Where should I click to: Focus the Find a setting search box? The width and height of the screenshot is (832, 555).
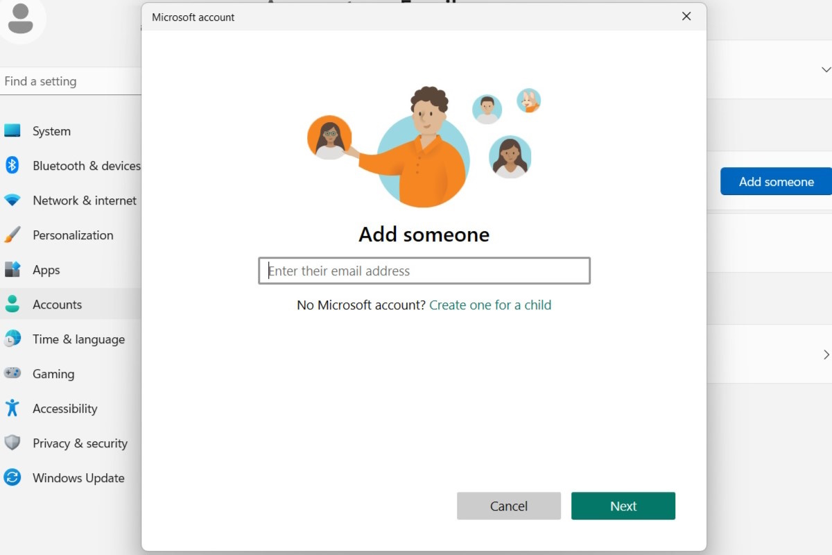tap(71, 81)
